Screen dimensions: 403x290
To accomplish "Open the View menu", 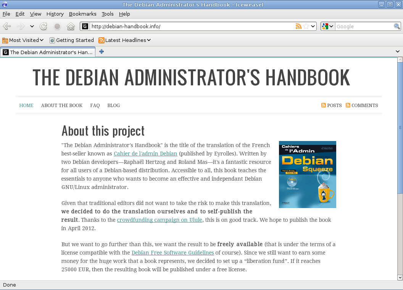I will pyautogui.click(x=35, y=14).
